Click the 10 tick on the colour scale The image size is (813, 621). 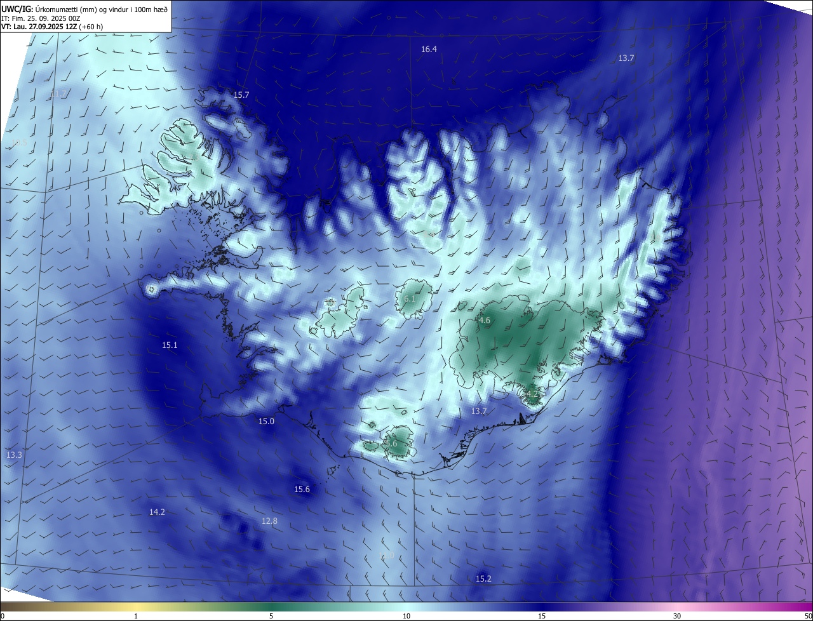tap(406, 616)
